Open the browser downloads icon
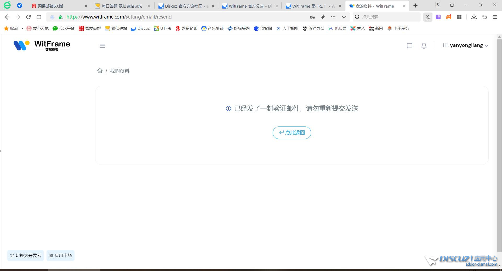The width and height of the screenshot is (502, 271). (474, 17)
